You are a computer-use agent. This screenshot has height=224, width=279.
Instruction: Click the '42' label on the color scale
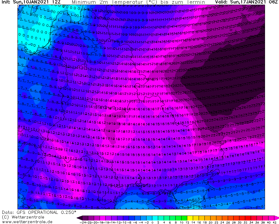pyautogui.click(x=275, y=222)
